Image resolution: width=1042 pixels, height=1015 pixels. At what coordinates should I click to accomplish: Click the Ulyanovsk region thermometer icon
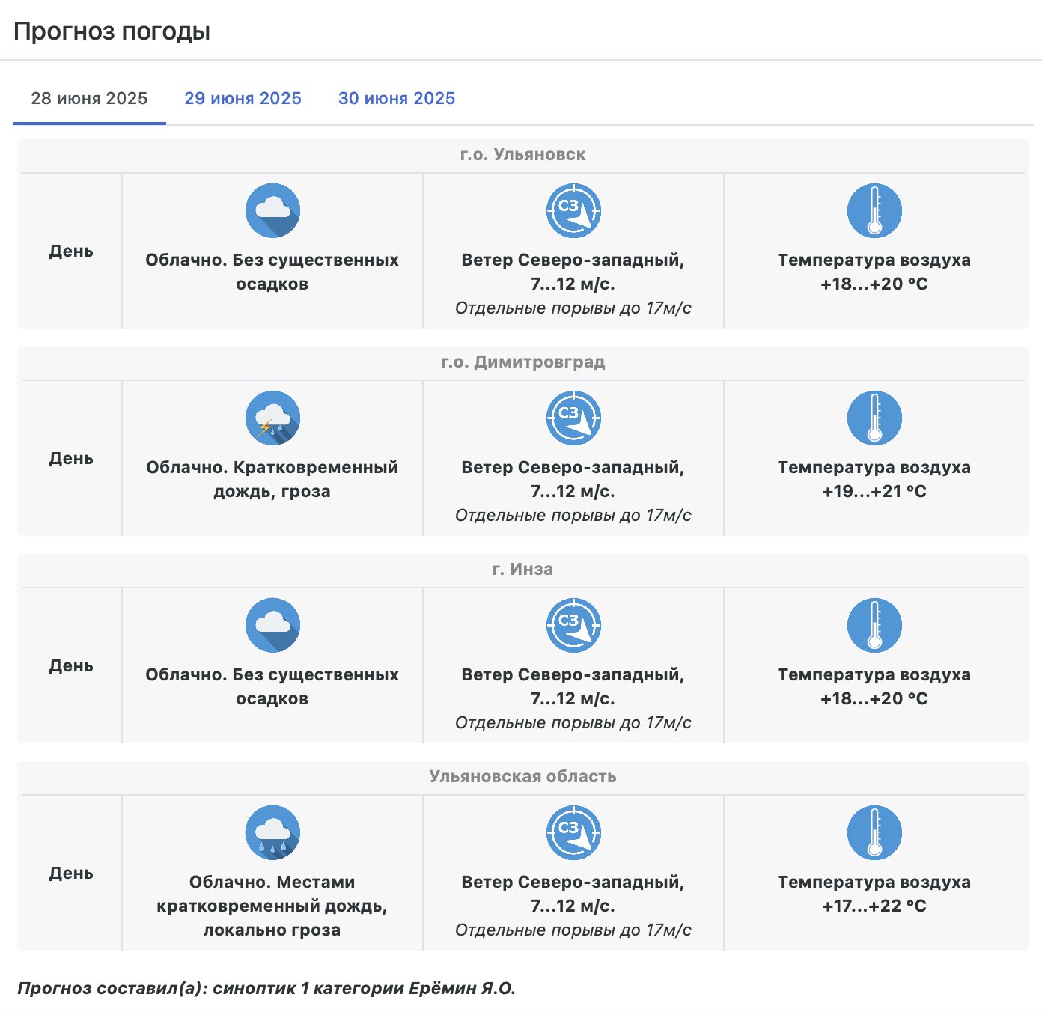874,832
